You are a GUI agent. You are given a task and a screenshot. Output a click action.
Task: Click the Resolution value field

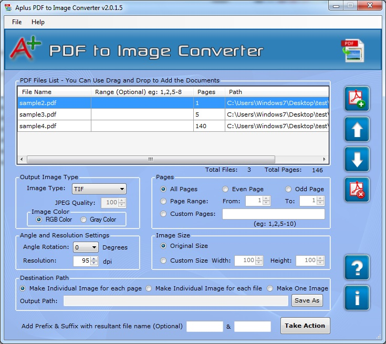point(82,261)
